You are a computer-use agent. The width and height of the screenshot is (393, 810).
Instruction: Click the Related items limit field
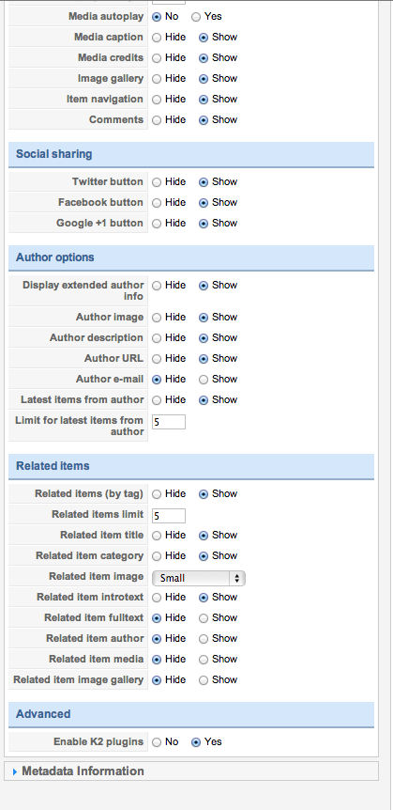pyautogui.click(x=169, y=516)
